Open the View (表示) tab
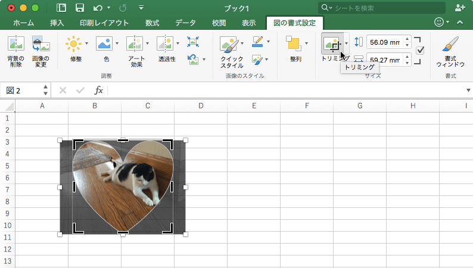Image resolution: width=473 pixels, height=268 pixels. point(249,23)
